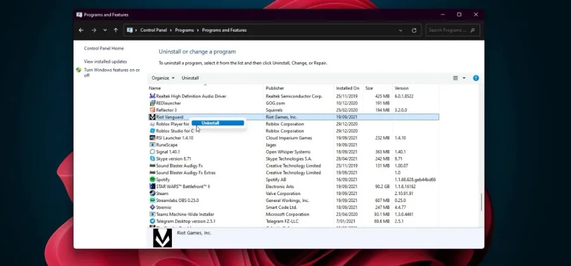Screen dimensions: 571x266
Task: Click the Teams Machine-Wide Installer icon
Action: [x=152, y=214]
